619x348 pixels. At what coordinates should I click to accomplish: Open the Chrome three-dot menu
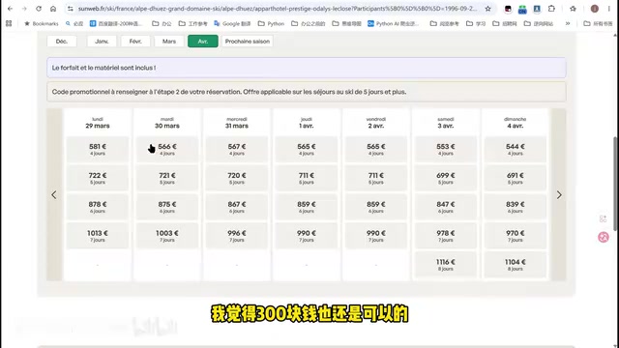click(x=608, y=9)
